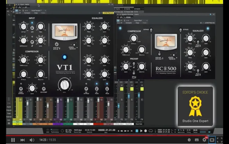Image resolution: width=229 pixels, height=144 pixels.
Task: Click the Studio One Expert Editor's Choice badge
Action: pyautogui.click(x=195, y=106)
